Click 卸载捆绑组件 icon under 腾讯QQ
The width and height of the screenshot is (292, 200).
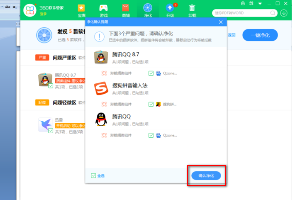(104, 135)
